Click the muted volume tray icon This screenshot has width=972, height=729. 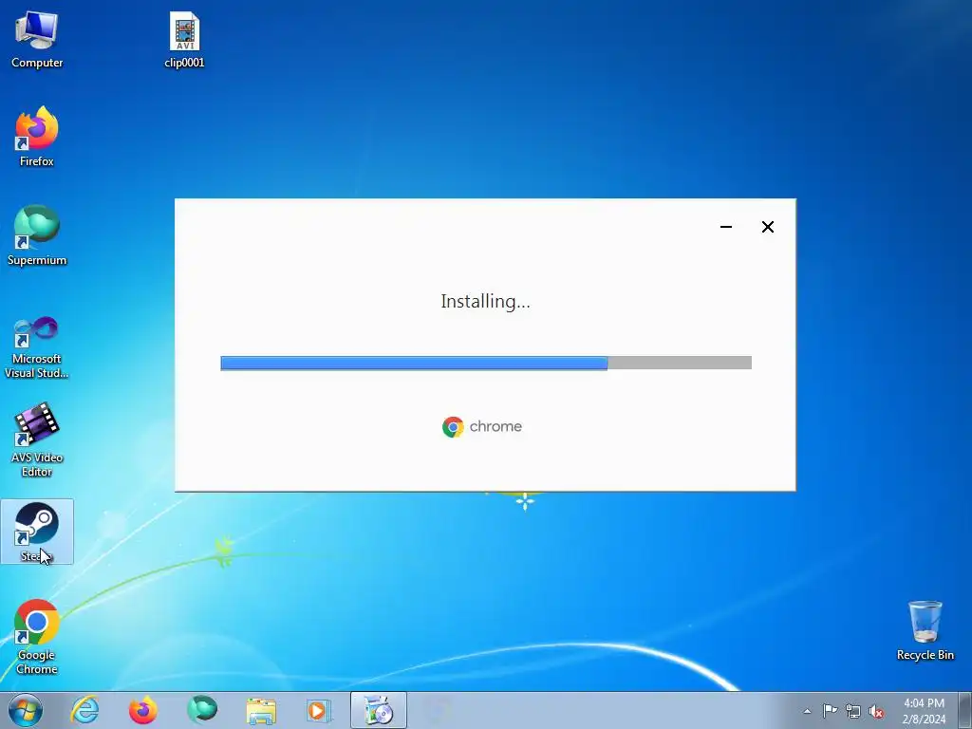coord(876,711)
